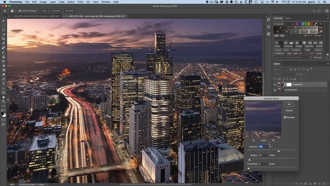Image resolution: width=330 pixels, height=186 pixels.
Task: Toggle Scroll All Windows checkbox
Action: (x=20, y=11)
